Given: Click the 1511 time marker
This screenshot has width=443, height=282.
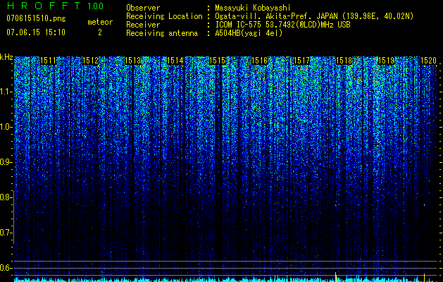Looking at the screenshot, I should point(49,61).
